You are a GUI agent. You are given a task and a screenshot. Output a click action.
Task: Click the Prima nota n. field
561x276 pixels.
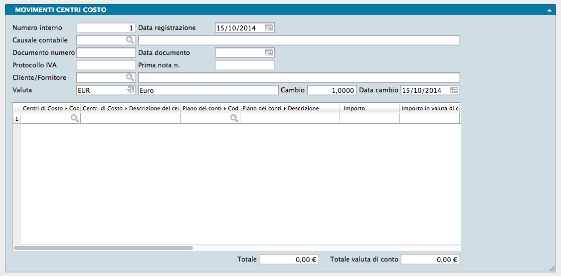click(x=244, y=65)
